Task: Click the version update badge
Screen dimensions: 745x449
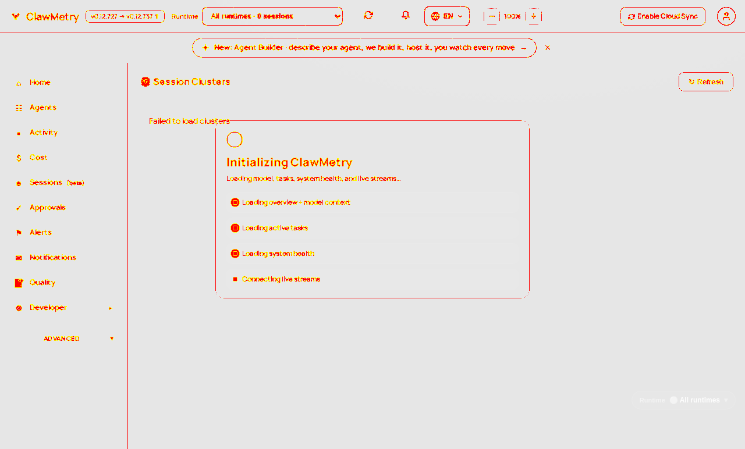Action: [125, 16]
